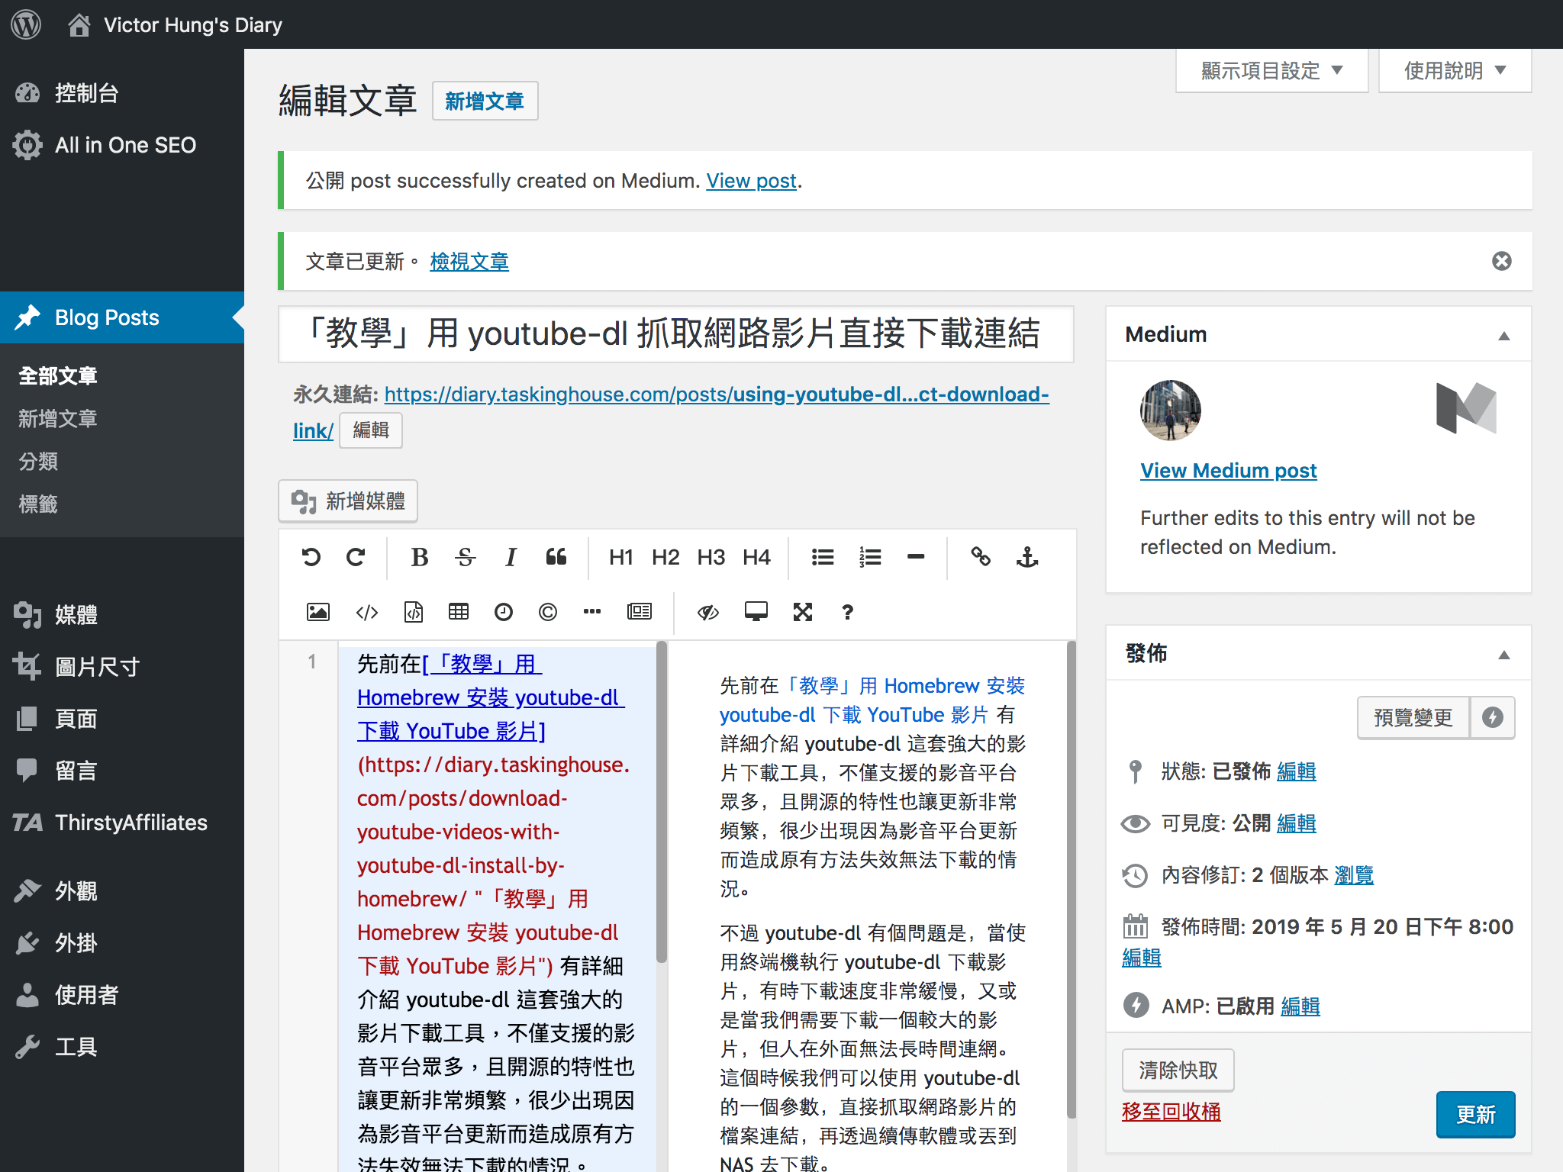Image resolution: width=1563 pixels, height=1172 pixels.
Task: Apply strikethrough formatting in the toolbar
Action: (465, 558)
